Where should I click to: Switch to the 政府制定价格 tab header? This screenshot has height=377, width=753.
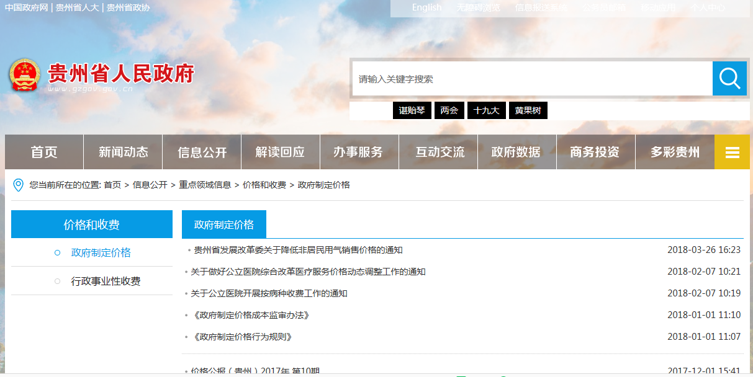click(x=223, y=224)
